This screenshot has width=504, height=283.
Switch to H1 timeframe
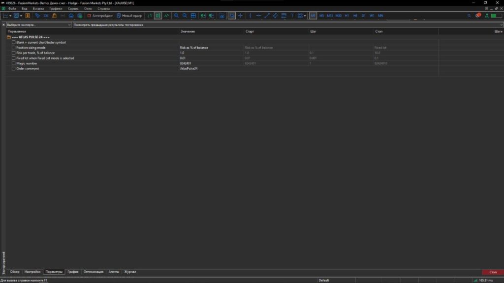point(347,15)
